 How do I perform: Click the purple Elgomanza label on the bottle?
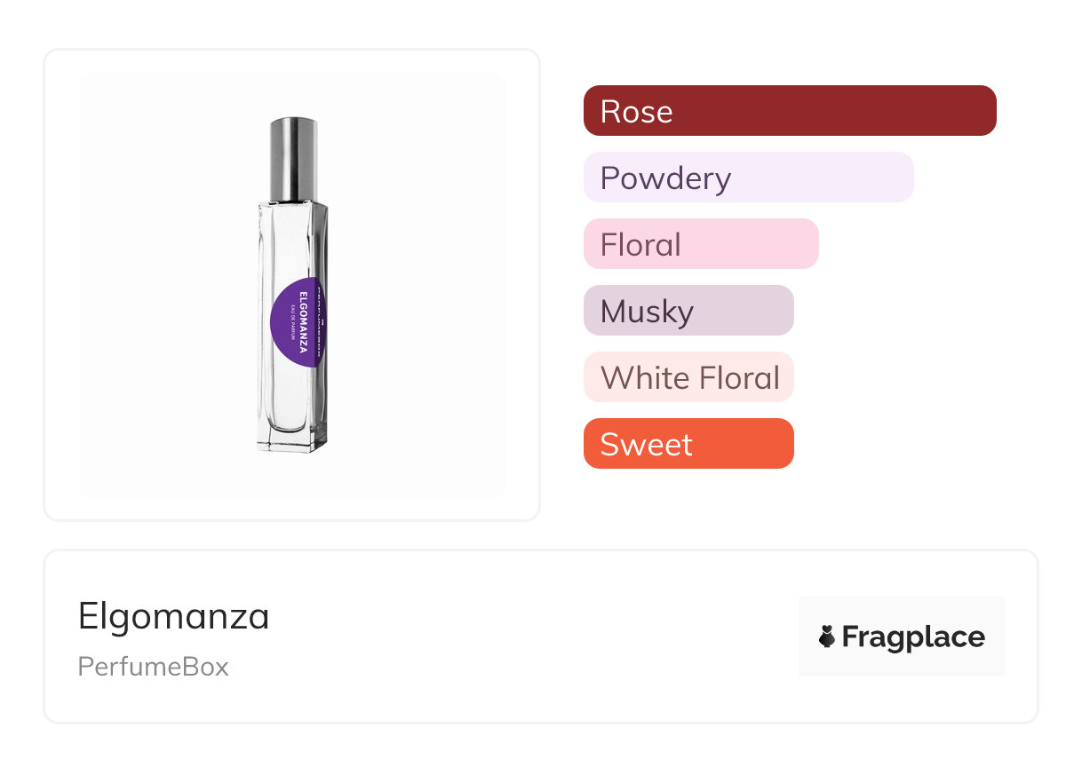coord(298,321)
